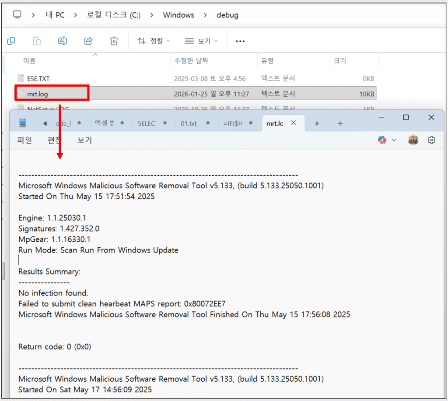This screenshot has width=448, height=401.
Task: Click the line 'MpGear: 1.1.16330.1'
Action: [x=54, y=239]
